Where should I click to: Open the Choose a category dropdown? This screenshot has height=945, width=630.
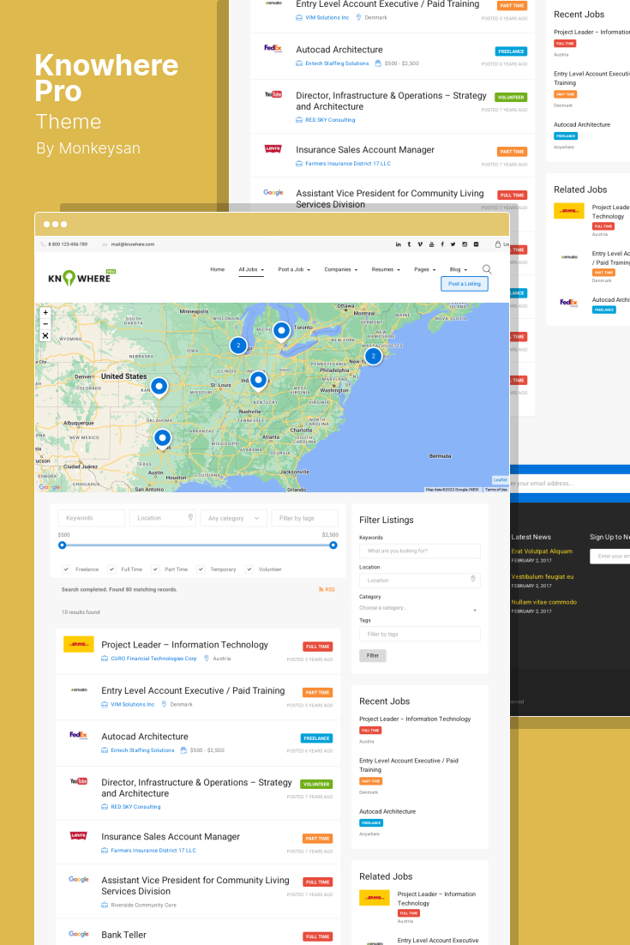419,608
